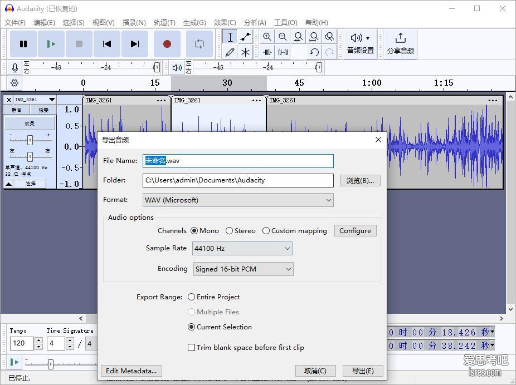The image size is (516, 385).
Task: Fit selection to width zoom icon
Action: 298,37
